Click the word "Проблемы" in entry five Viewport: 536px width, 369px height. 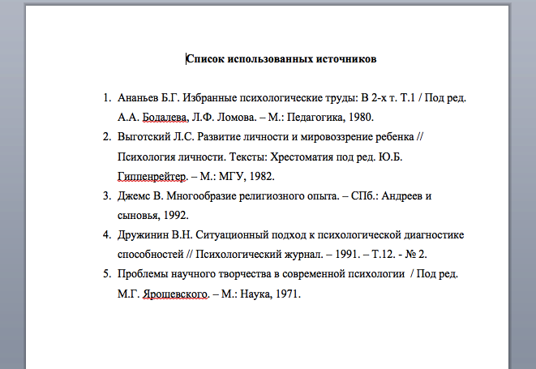click(144, 275)
